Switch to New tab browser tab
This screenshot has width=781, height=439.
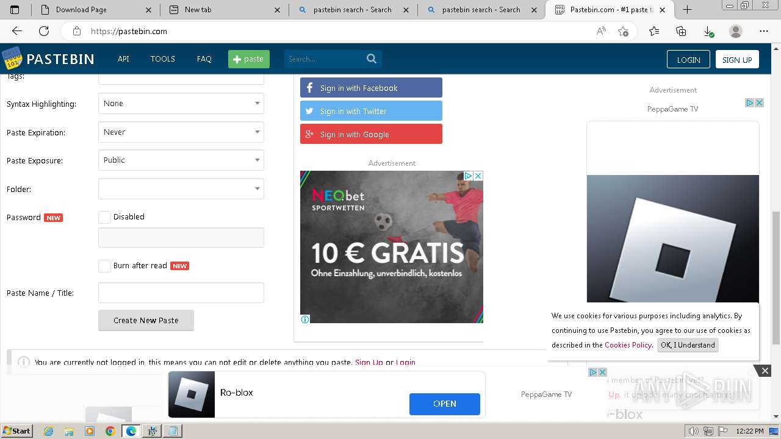225,10
